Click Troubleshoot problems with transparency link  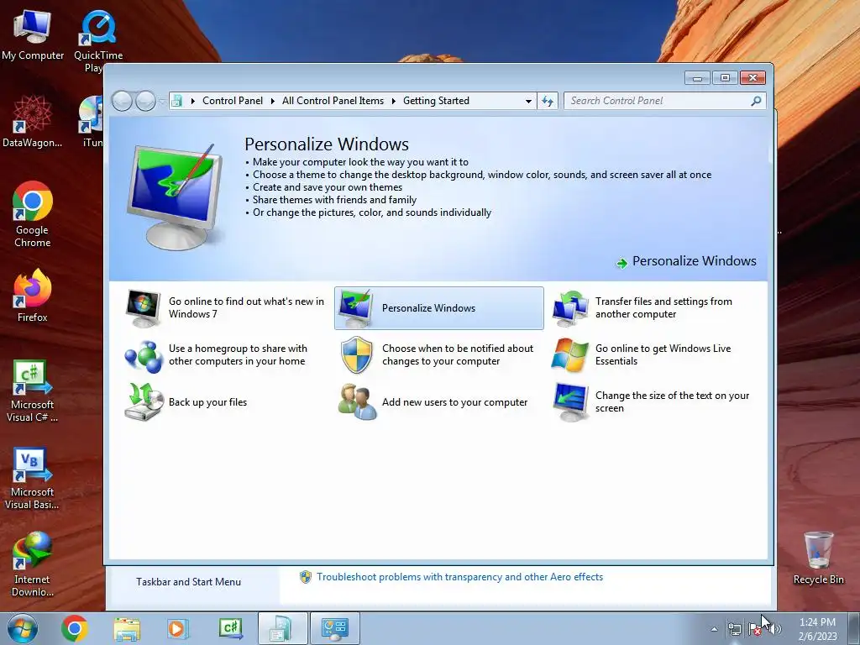[459, 577]
